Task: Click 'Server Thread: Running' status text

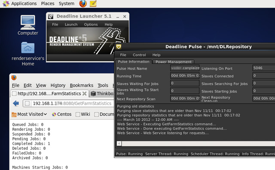Action: [x=167, y=154]
